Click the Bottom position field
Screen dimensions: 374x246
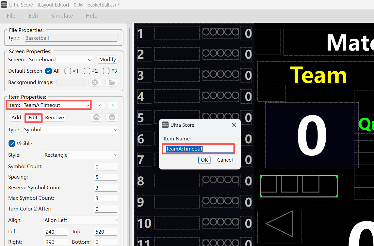coord(106,242)
